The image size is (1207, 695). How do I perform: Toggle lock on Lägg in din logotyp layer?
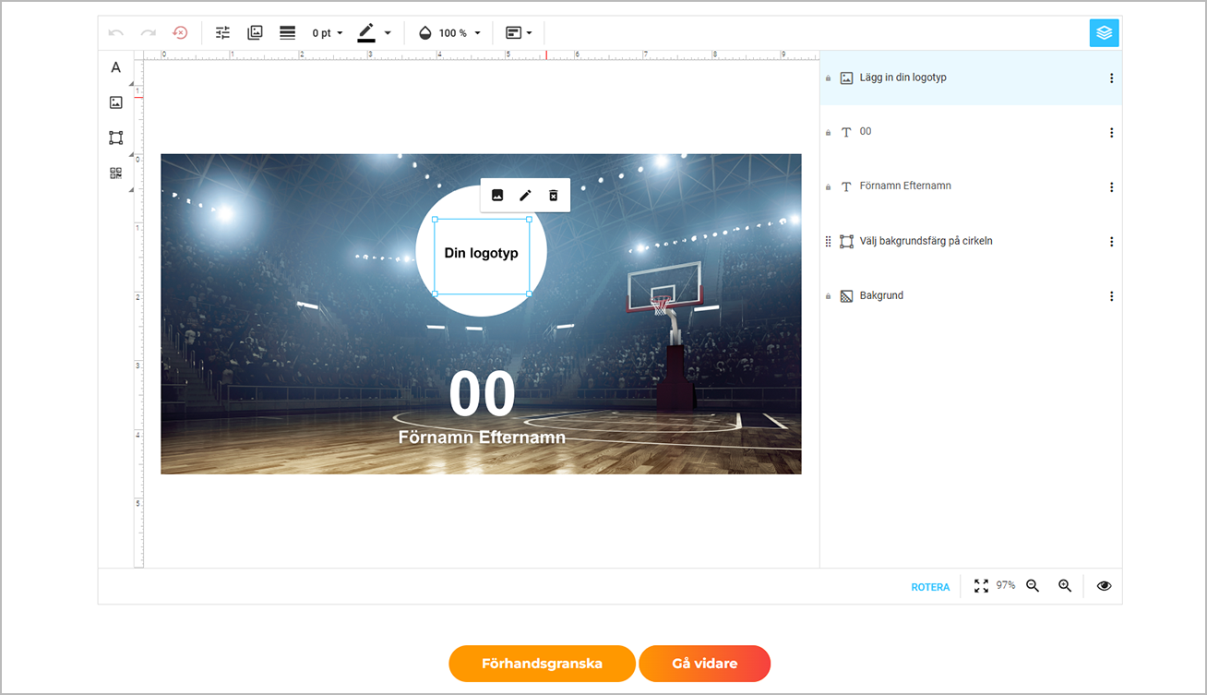pos(828,78)
